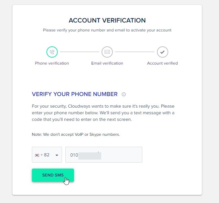The image size is (219, 203).
Task: Click the redacted number area in field
Action: coord(90,156)
